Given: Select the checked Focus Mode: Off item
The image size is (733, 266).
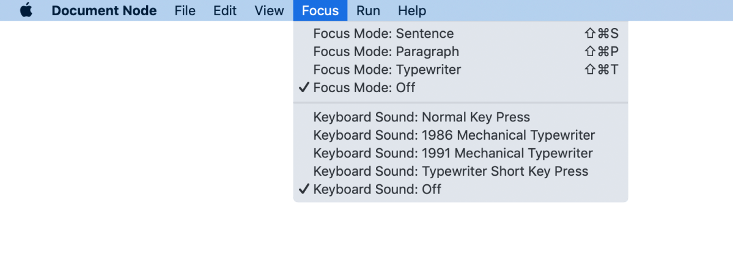Looking at the screenshot, I should 364,88.
